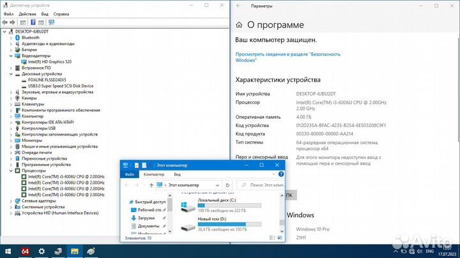This screenshot has width=460, height=258.
Task: Expand the Мониторы node
Action: pyautogui.click(x=11, y=140)
